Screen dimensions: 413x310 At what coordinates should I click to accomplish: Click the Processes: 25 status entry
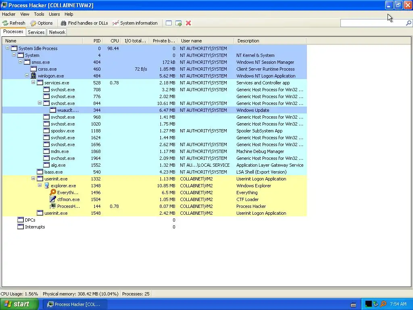(136, 294)
